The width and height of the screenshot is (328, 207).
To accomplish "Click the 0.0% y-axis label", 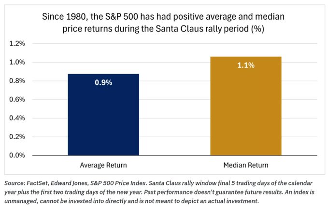I will pos(17,155).
